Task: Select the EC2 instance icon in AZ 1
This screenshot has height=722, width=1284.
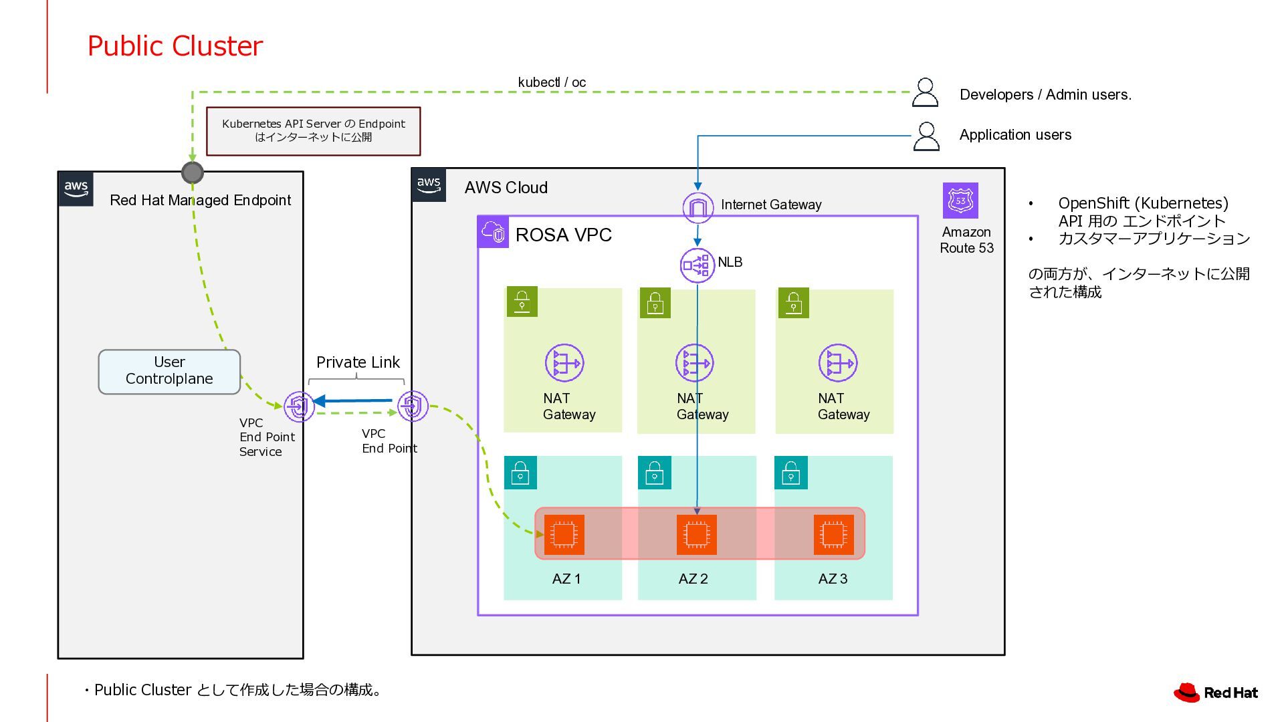Action: (564, 534)
